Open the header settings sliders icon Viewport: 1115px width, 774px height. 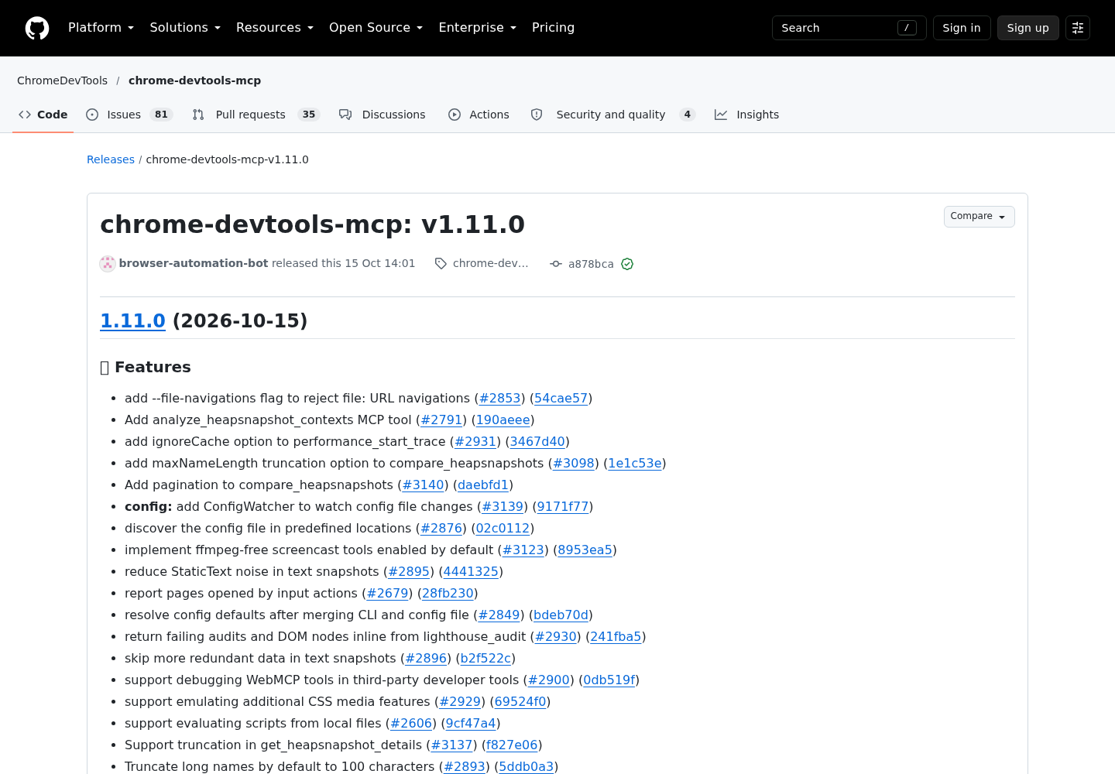tap(1078, 28)
